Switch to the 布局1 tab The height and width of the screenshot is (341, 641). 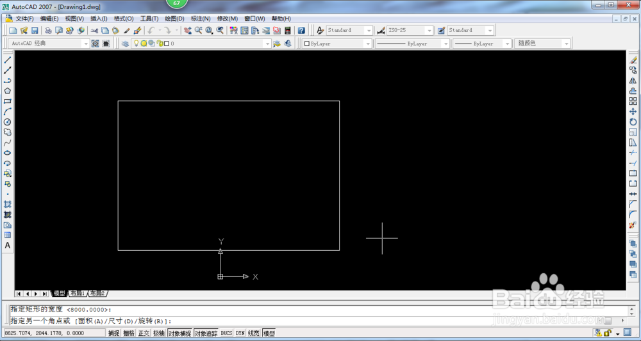pos(77,294)
